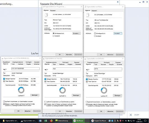149x123 pixels.
Task: Open Freigabe tab in SYSTEM RESERVED properties
Action: coord(28,64)
